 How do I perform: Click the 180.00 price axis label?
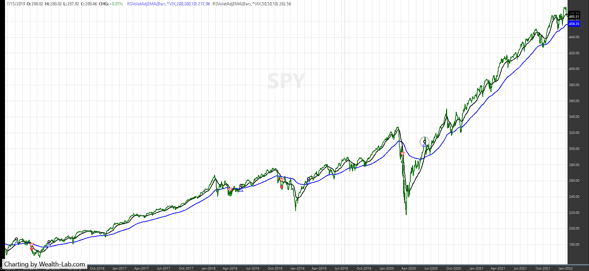(x=574, y=245)
